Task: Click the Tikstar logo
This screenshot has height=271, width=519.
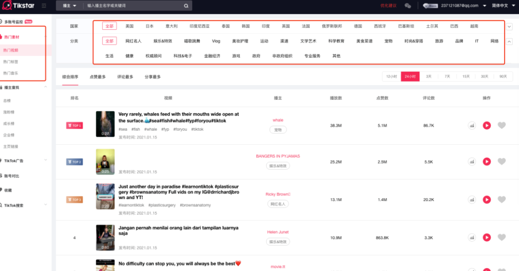Action: [x=18, y=5]
